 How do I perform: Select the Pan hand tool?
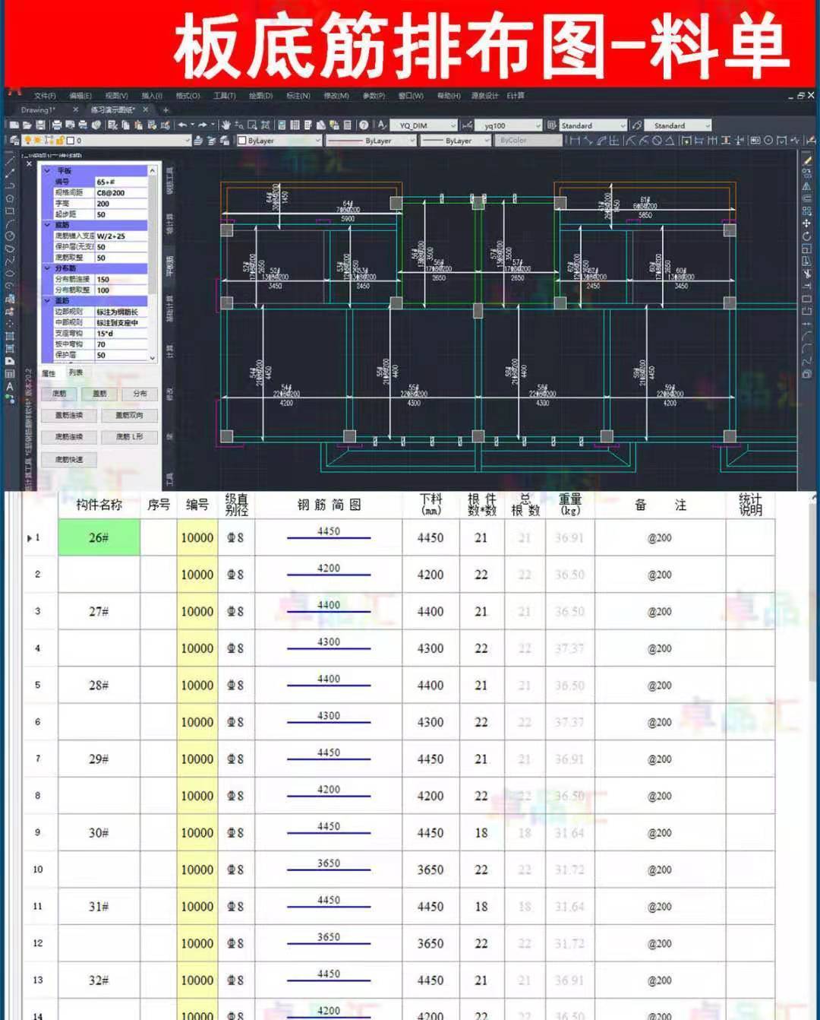tap(225, 125)
